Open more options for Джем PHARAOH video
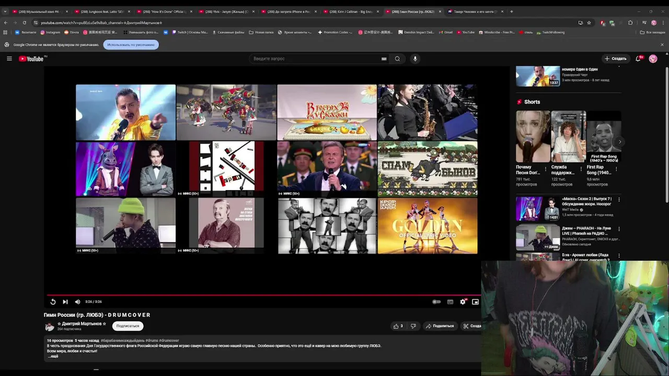 click(x=619, y=229)
